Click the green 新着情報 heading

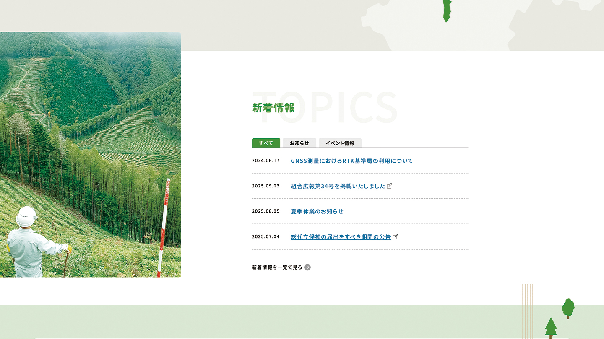click(x=273, y=108)
